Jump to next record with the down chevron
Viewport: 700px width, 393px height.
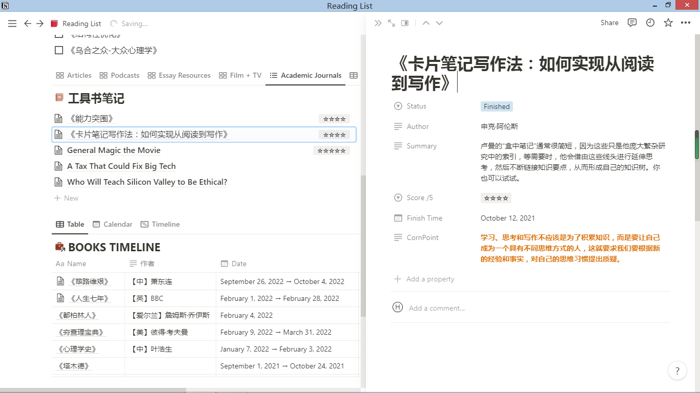[439, 23]
